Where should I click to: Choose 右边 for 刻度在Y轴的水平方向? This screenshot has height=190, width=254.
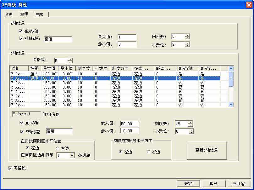pos(149,152)
